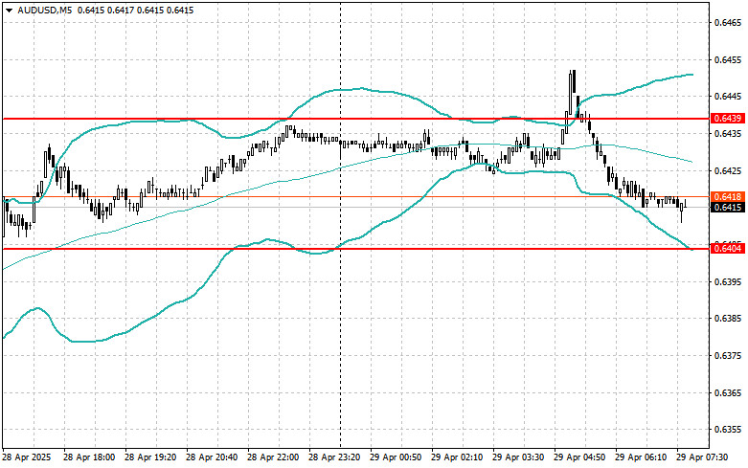Click the 28 Apr 20:40 time label
This screenshot has width=748, height=468.
[212, 457]
